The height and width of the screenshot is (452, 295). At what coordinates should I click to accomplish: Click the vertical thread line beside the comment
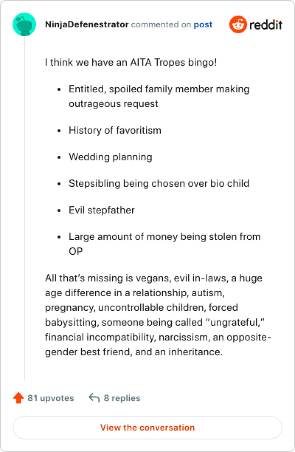(24, 211)
